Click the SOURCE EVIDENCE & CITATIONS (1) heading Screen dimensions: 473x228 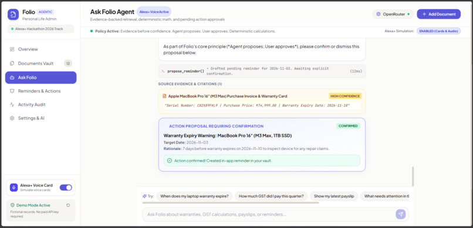(x=190, y=84)
